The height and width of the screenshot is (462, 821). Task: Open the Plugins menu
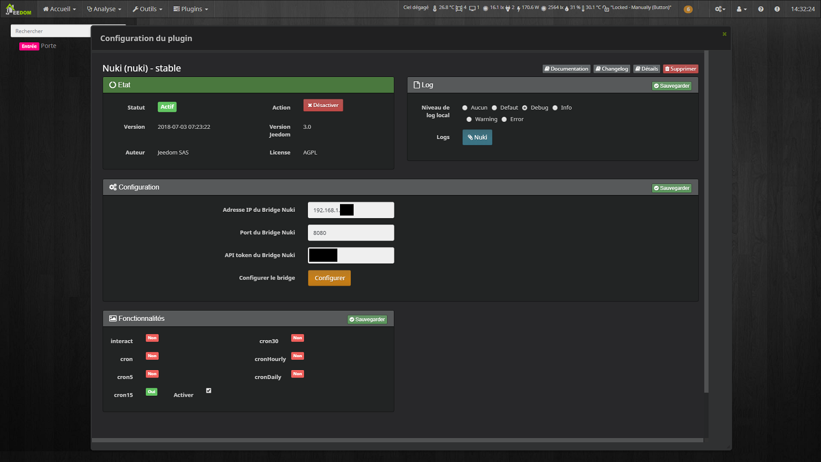191,9
